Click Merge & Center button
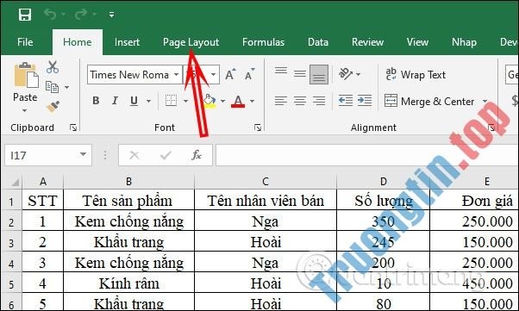 429,101
